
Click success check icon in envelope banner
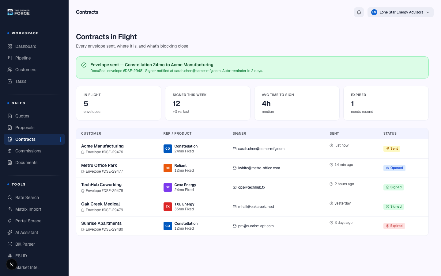[84, 65]
